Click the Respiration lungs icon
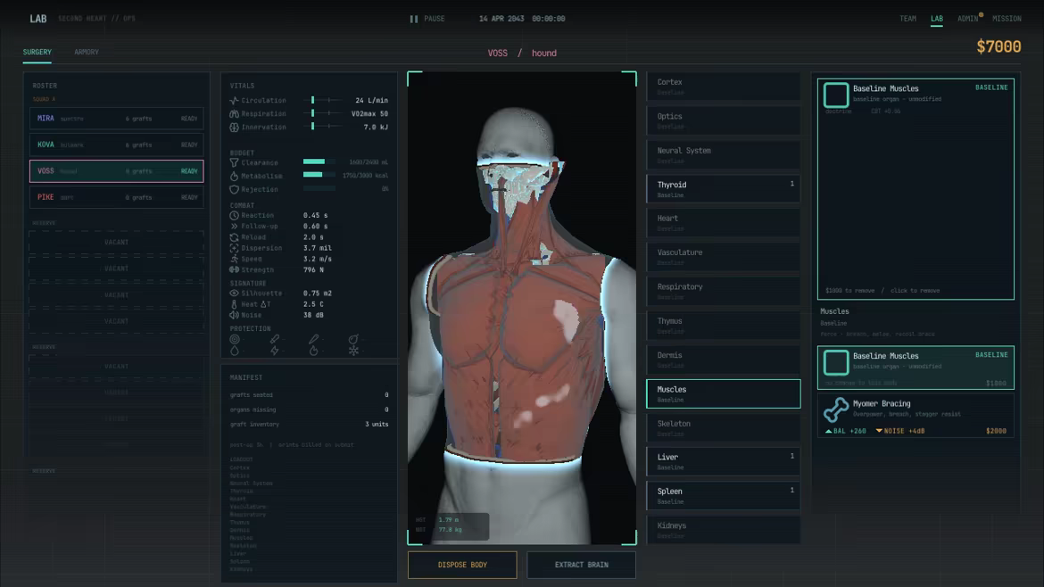This screenshot has width=1044, height=587. pos(234,114)
